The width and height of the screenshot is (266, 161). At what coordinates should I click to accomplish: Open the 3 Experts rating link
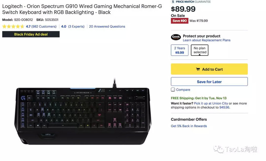click(x=76, y=27)
